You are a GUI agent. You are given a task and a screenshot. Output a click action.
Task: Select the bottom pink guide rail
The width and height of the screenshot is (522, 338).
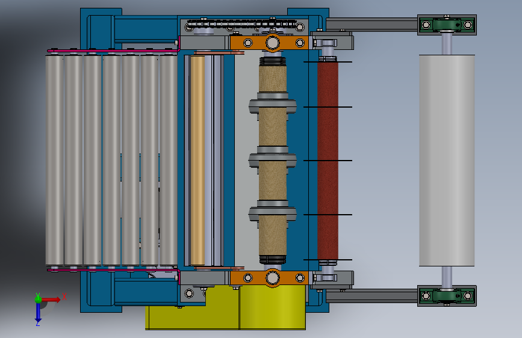pyautogui.click(x=114, y=271)
